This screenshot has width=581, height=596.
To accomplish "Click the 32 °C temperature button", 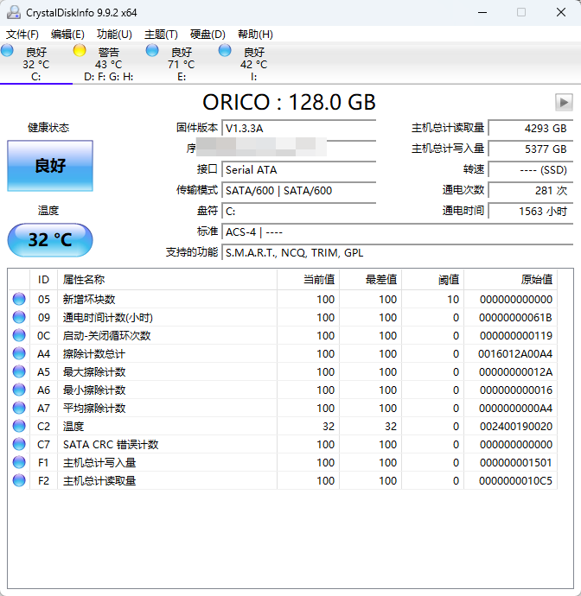I will pos(50,240).
